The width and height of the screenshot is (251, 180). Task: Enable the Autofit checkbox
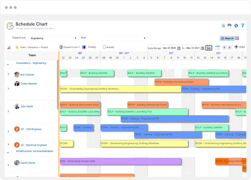tap(104, 47)
